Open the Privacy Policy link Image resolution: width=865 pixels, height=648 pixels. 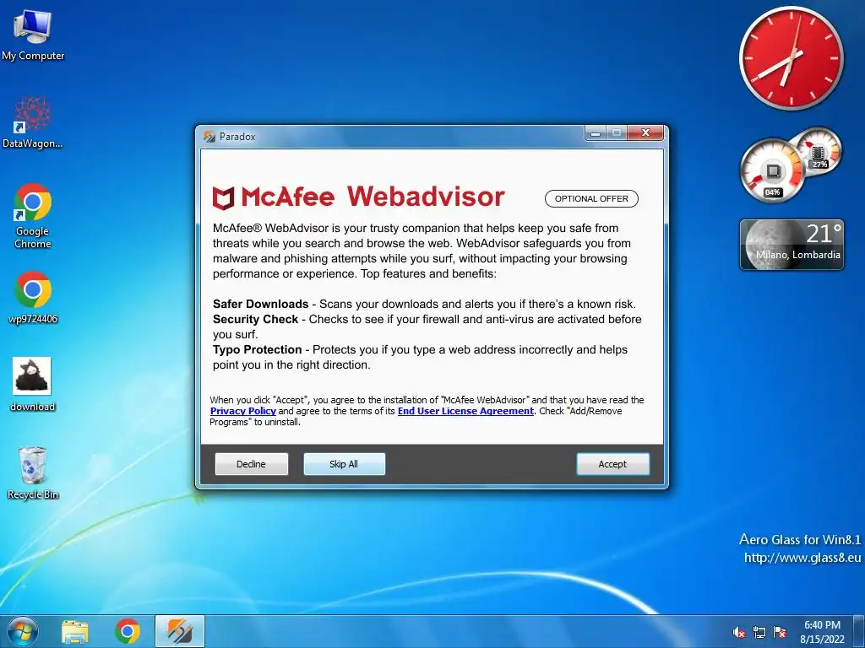point(242,411)
